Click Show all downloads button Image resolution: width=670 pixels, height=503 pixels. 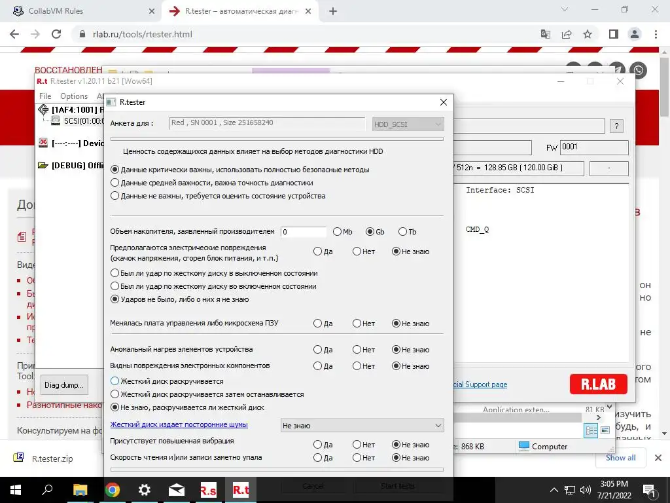click(620, 458)
